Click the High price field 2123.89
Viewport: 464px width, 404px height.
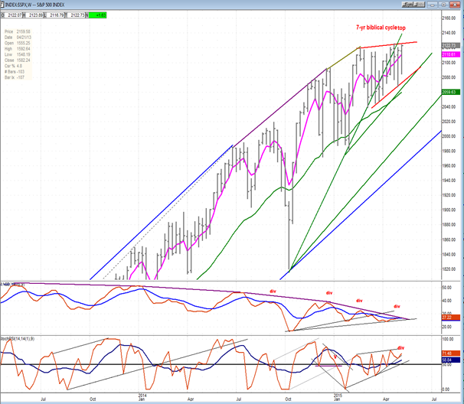35,15
